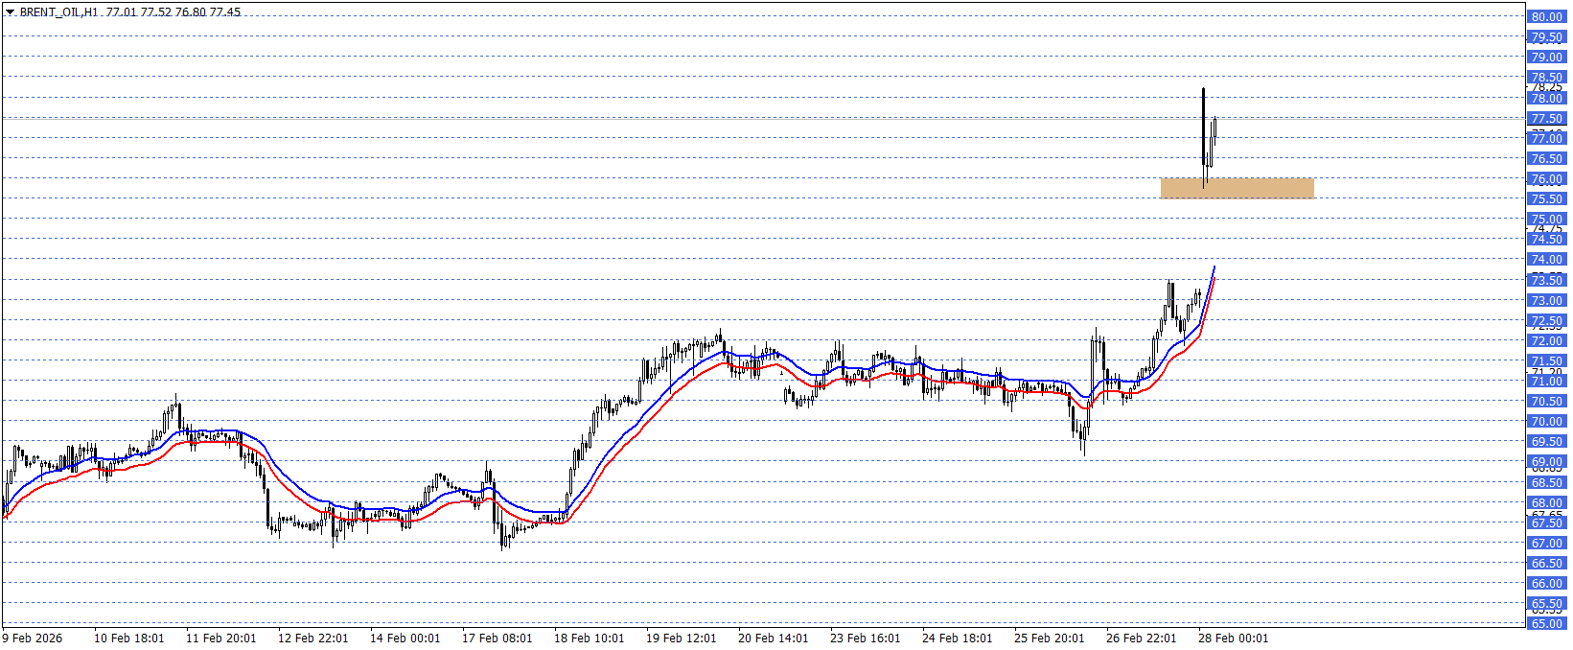The width and height of the screenshot is (1573, 650).
Task: Click the 73.00 price label
Action: coord(1546,301)
